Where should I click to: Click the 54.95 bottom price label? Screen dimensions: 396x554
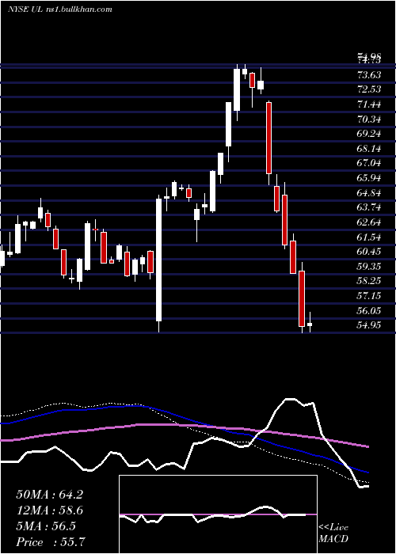tap(369, 325)
